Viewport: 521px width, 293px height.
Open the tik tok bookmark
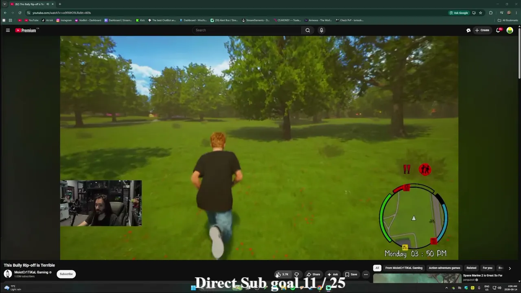pyautogui.click(x=47, y=20)
